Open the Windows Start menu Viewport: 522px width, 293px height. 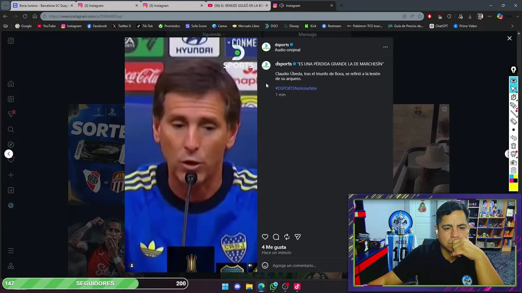tap(225, 286)
